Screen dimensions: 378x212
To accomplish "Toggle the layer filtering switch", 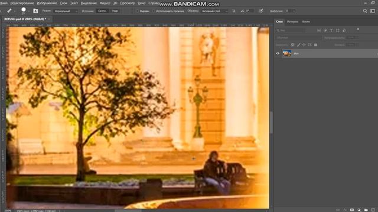I will pyautogui.click(x=358, y=29).
